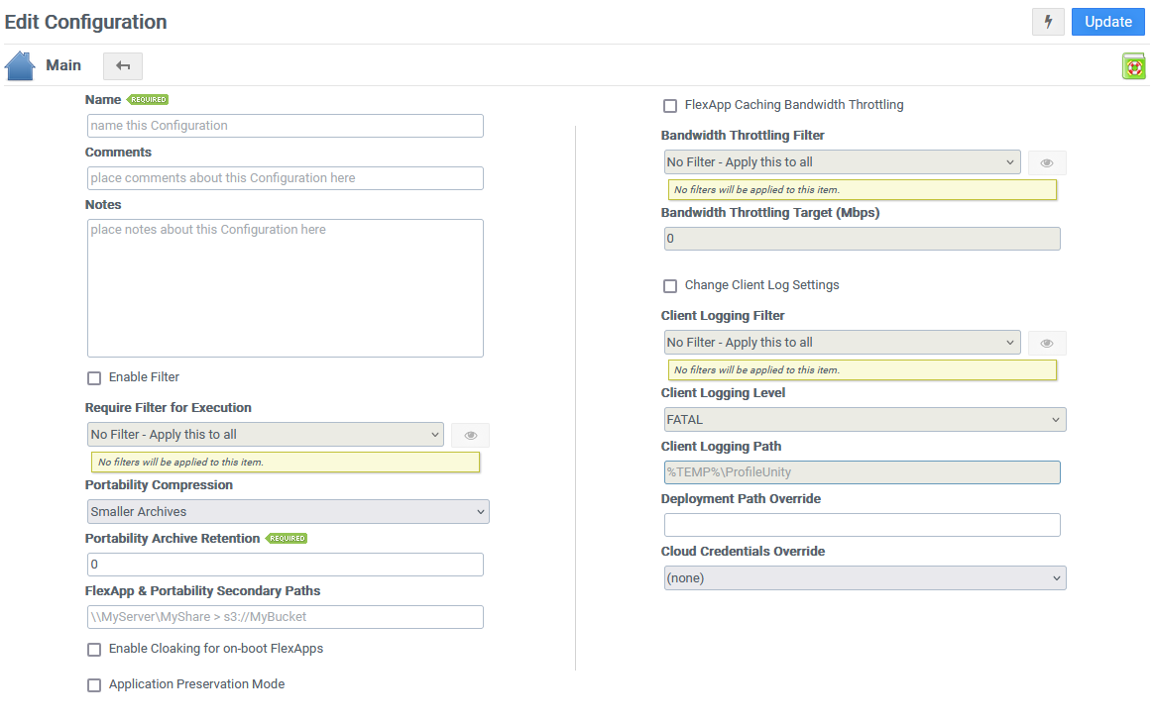This screenshot has width=1154, height=725.
Task: Click eye icon beside Client Logging Filter
Action: pyautogui.click(x=1047, y=343)
